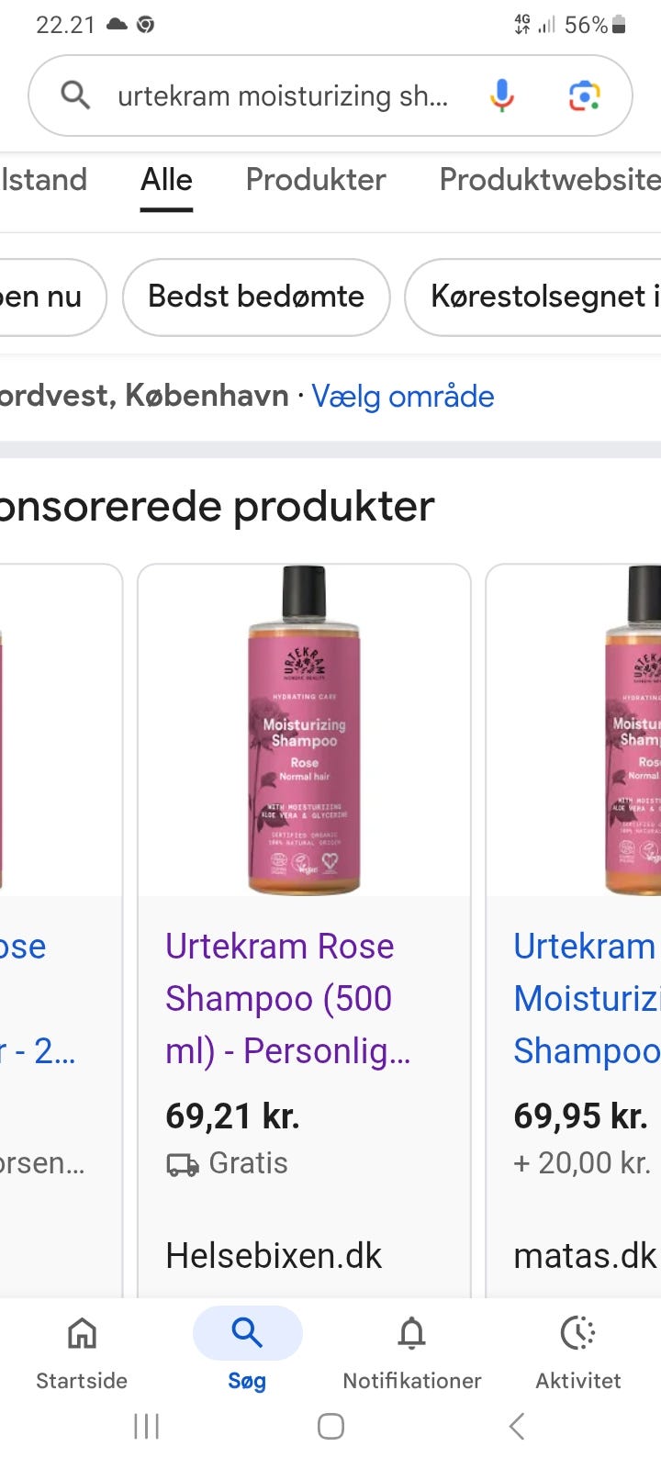
Task: Select the Alle tab
Action: 166,180
